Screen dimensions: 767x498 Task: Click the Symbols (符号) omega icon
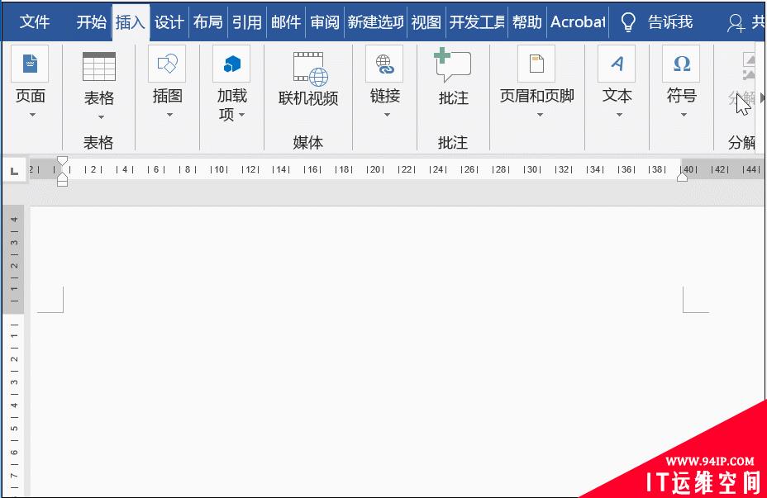681,64
